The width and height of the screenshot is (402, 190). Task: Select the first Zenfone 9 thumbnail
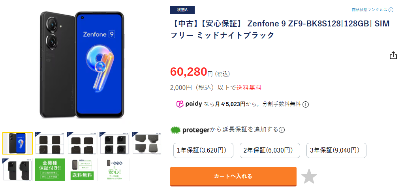pyautogui.click(x=18, y=143)
